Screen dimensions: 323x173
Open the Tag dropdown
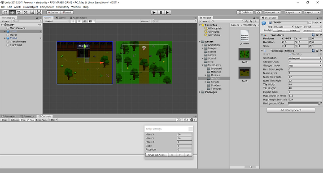point(283,27)
